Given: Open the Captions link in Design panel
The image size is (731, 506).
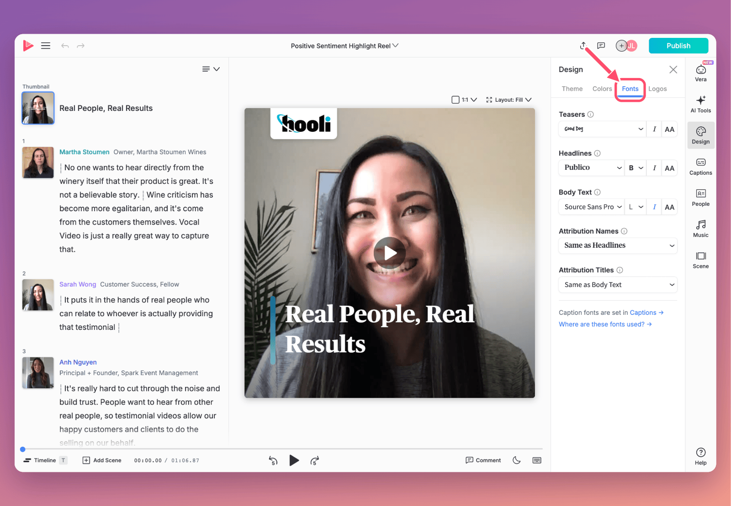Looking at the screenshot, I should coord(646,313).
